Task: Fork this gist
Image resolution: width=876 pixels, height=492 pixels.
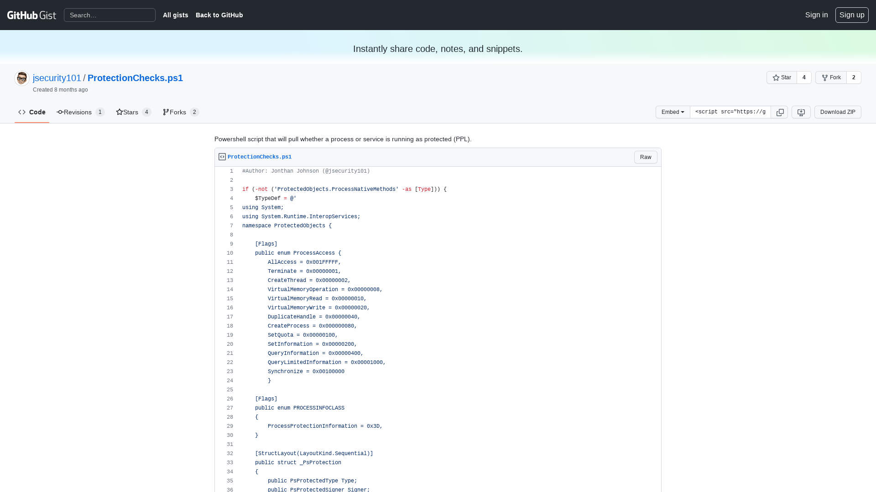Action: [x=831, y=77]
